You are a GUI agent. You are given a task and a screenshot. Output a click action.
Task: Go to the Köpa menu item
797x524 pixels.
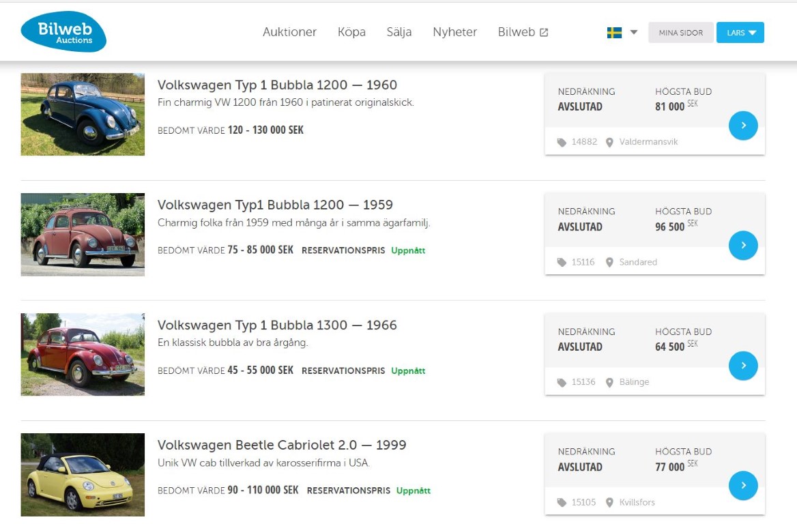click(x=351, y=32)
